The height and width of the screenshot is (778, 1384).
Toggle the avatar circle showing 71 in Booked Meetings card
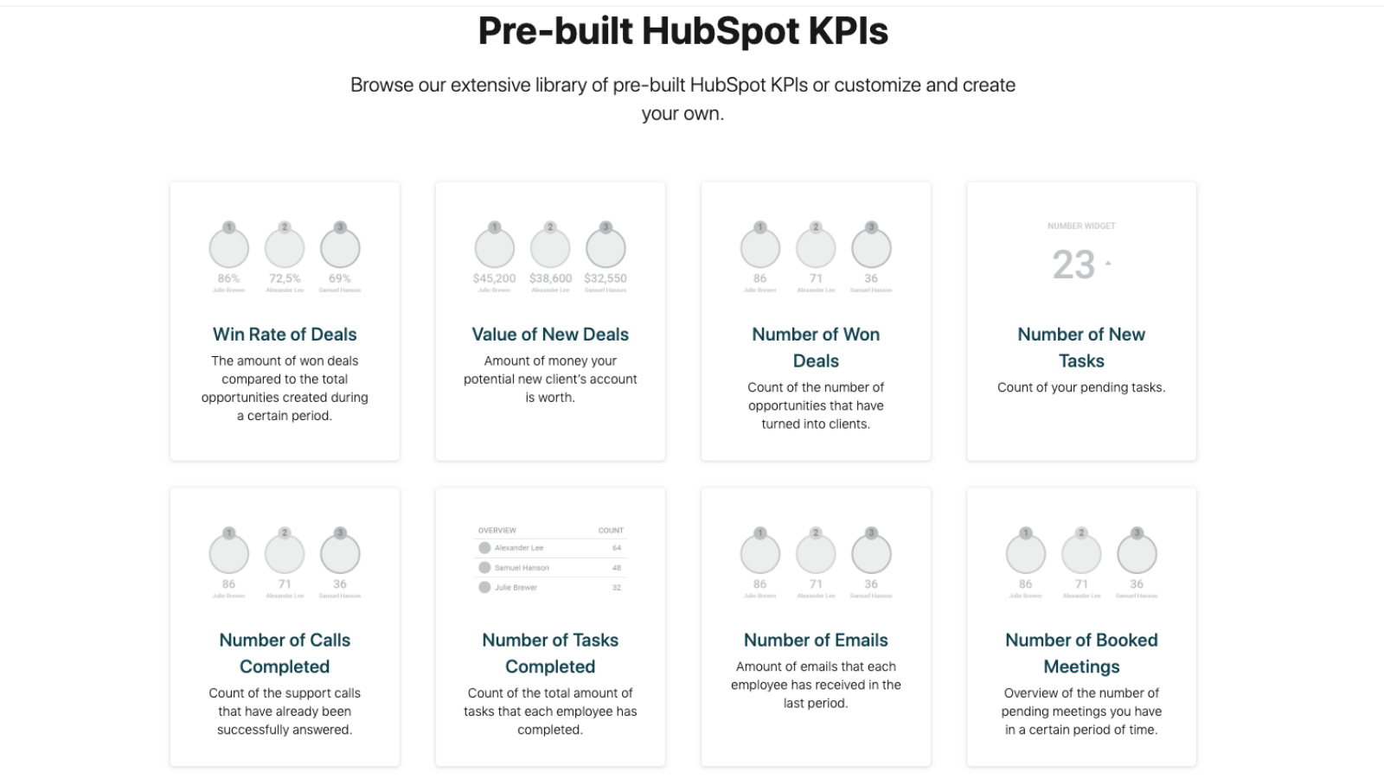[x=1080, y=554]
